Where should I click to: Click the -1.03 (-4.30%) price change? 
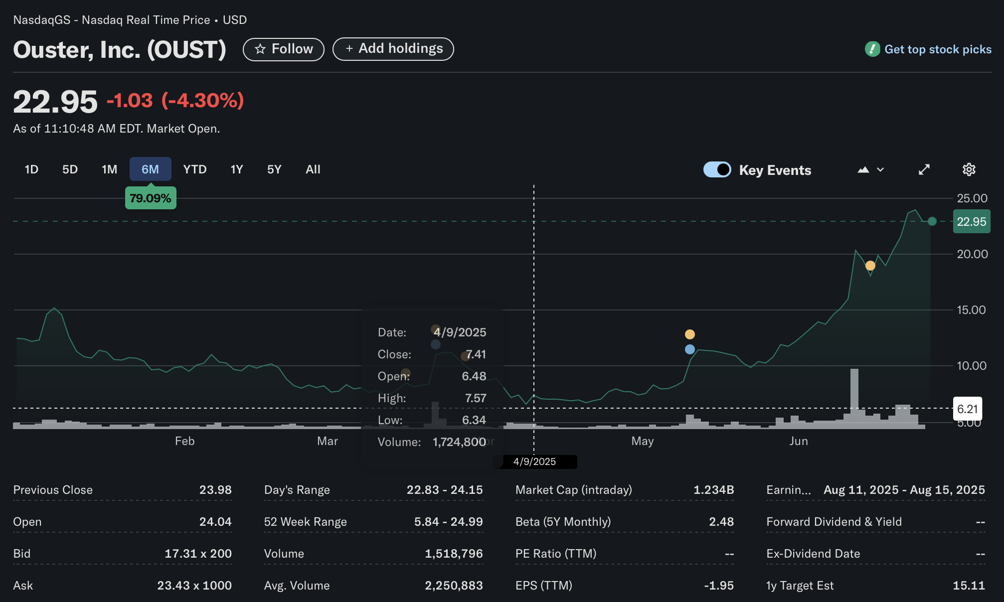click(x=175, y=101)
